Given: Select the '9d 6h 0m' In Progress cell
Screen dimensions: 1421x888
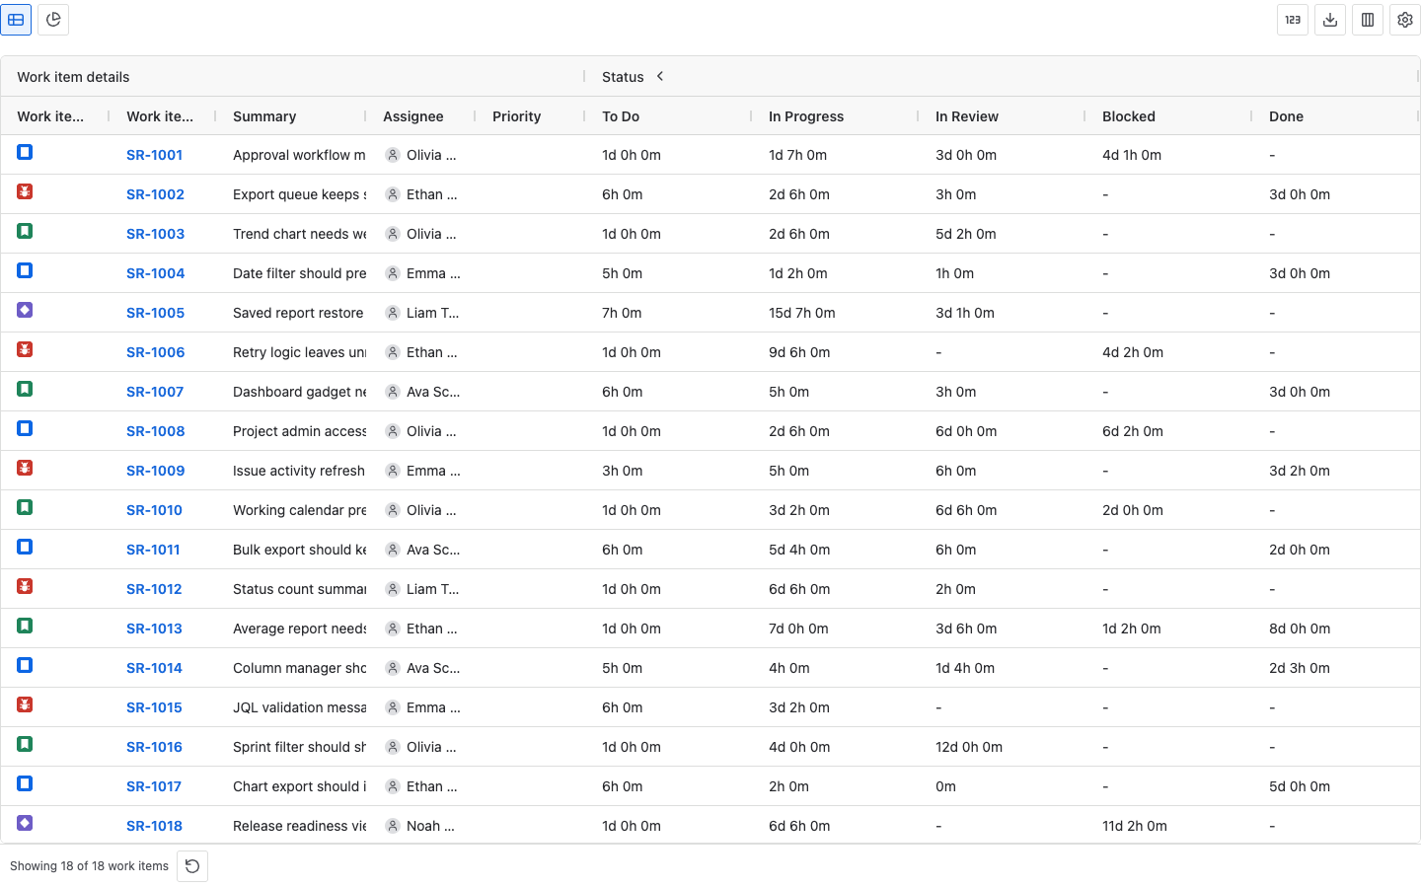Looking at the screenshot, I should tap(799, 352).
